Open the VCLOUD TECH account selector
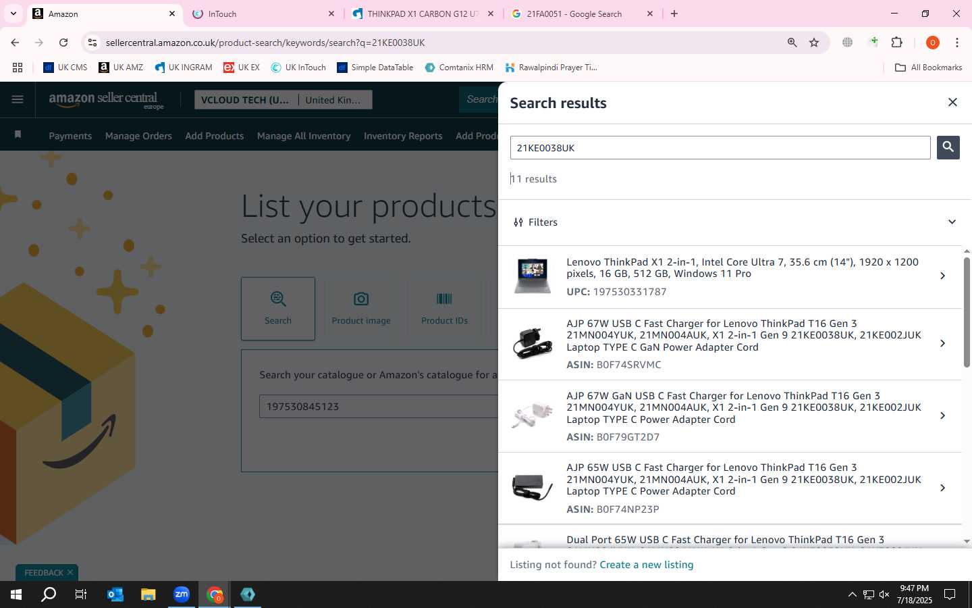Screen dimensions: 972x608 tap(244, 100)
